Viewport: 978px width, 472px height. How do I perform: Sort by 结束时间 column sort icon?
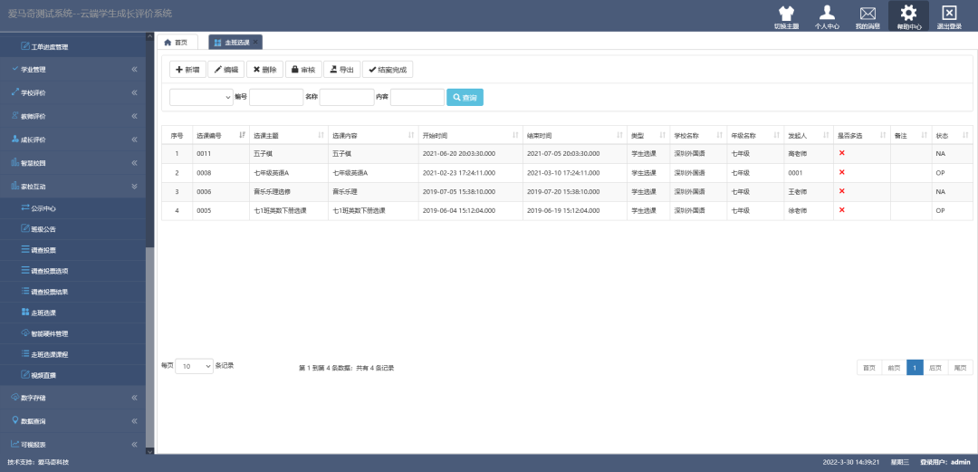point(619,136)
